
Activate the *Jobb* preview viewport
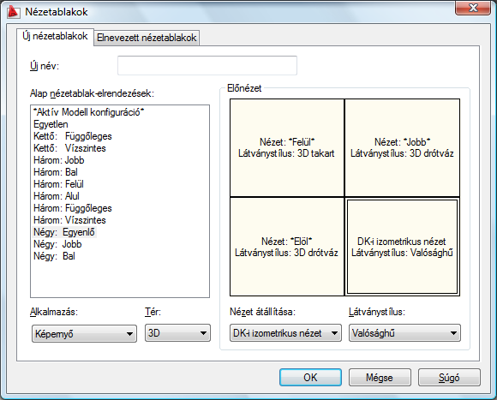click(x=402, y=147)
